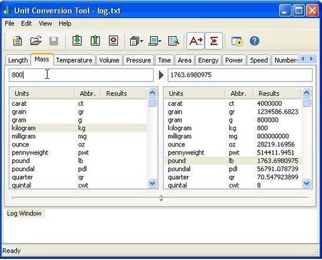The image size is (322, 260).
Task: Click right list scrollbar up arrow
Action: (307, 92)
